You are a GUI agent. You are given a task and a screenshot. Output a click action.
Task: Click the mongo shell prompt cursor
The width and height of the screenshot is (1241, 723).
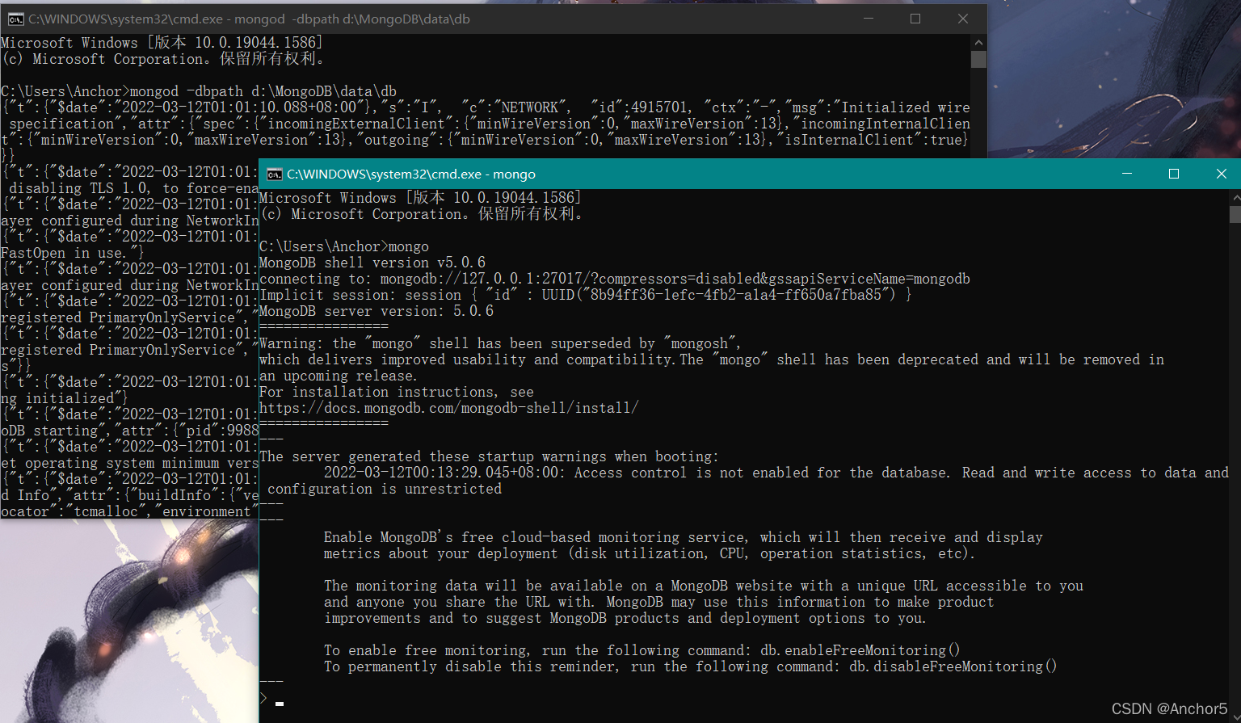click(x=279, y=704)
